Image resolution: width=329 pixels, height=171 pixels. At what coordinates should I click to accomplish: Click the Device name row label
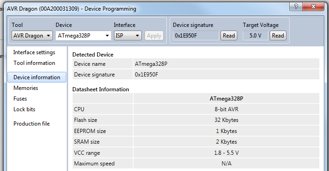(89, 64)
